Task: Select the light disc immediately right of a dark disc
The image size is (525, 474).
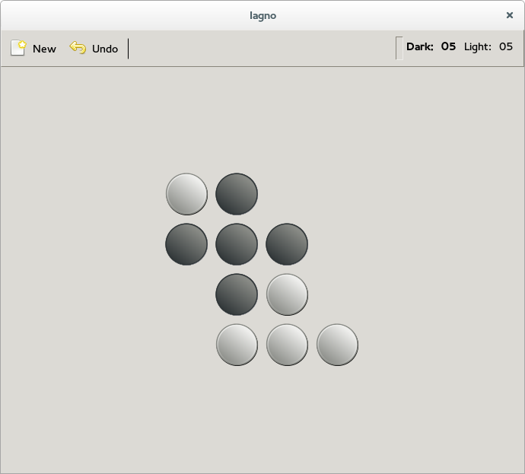Action: tap(287, 294)
